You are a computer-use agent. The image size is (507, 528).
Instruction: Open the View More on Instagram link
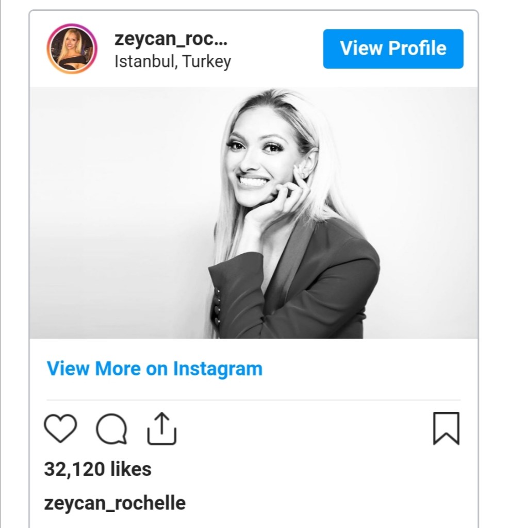tap(154, 369)
